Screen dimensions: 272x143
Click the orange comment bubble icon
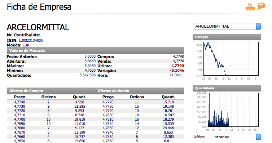(261, 6)
